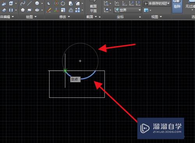Screen dimensions: 195x143
Task: Select the Ellipse drawing tool
Action: coord(37,10)
